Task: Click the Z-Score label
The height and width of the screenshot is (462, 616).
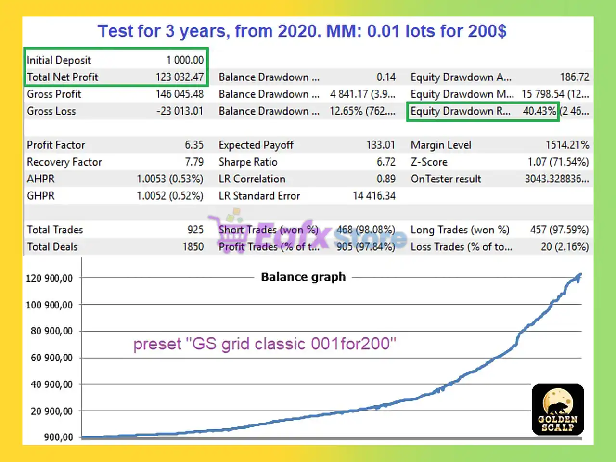Action: (429, 162)
